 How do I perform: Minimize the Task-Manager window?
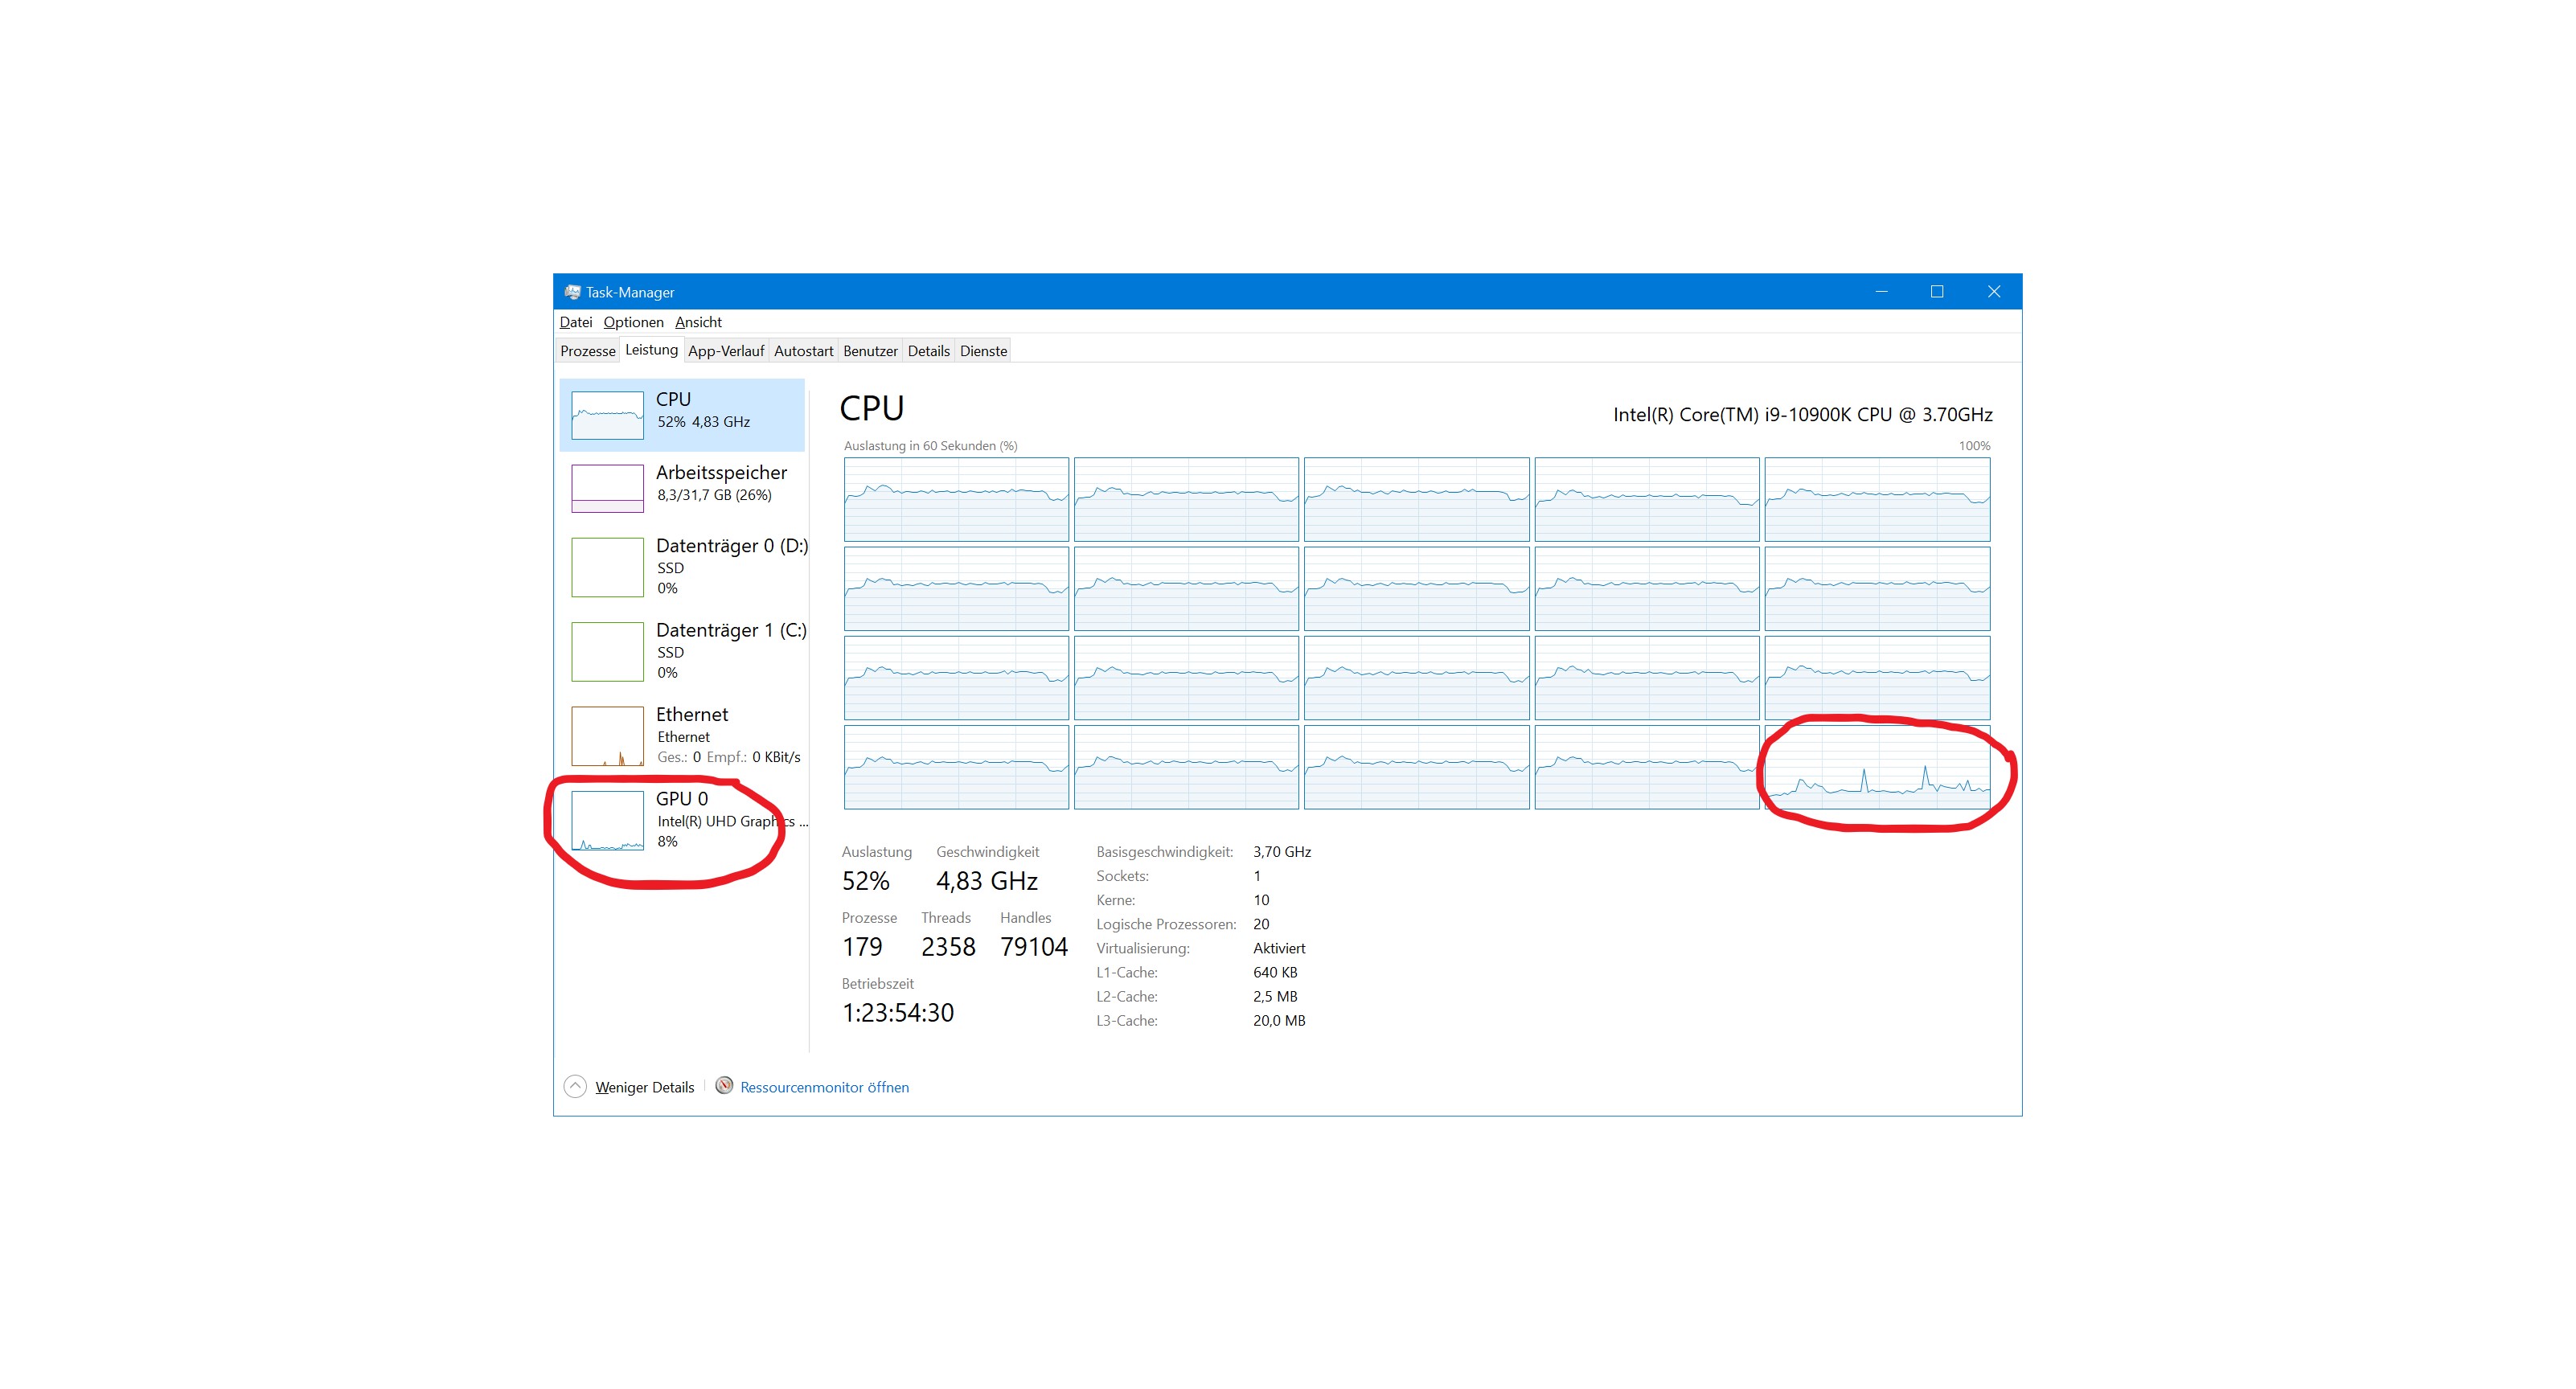point(1881,292)
